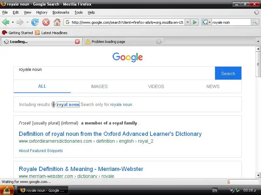
Task: Click the vertical scrollbar up arrow
Action: (x=258, y=49)
